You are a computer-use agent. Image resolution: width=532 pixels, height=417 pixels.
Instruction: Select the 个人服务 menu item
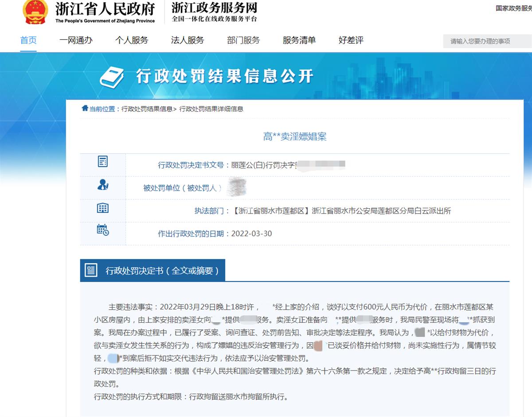[x=132, y=40]
